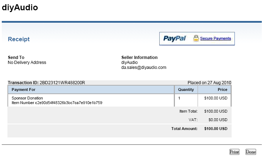This screenshot has height=157, width=265.
Task: Click the Sponsor Donation item name
Action: point(27,98)
